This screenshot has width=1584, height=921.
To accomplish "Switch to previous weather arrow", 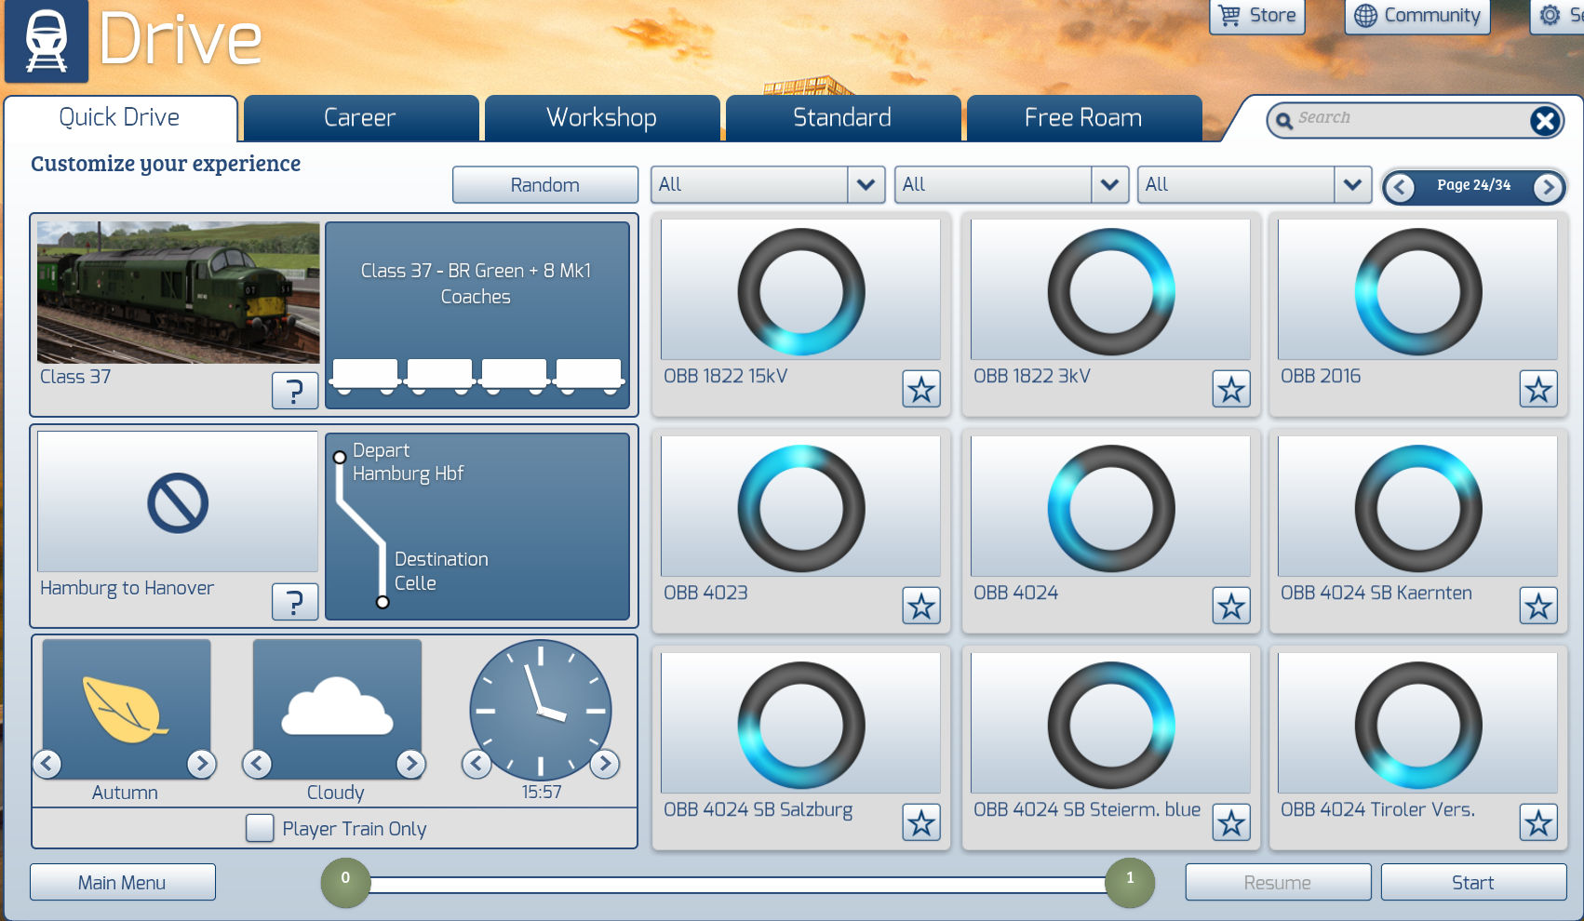I will click(258, 764).
